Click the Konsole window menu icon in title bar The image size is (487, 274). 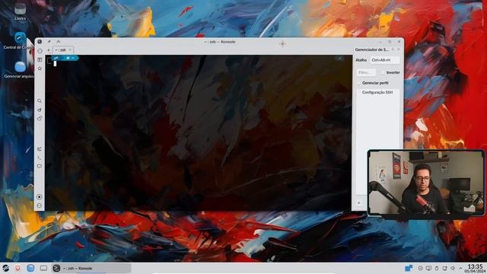[x=40, y=41]
